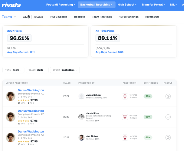184x151 pixels.
Task: Click All Time: 88% under Jamie Shaw
Action: 93,121
